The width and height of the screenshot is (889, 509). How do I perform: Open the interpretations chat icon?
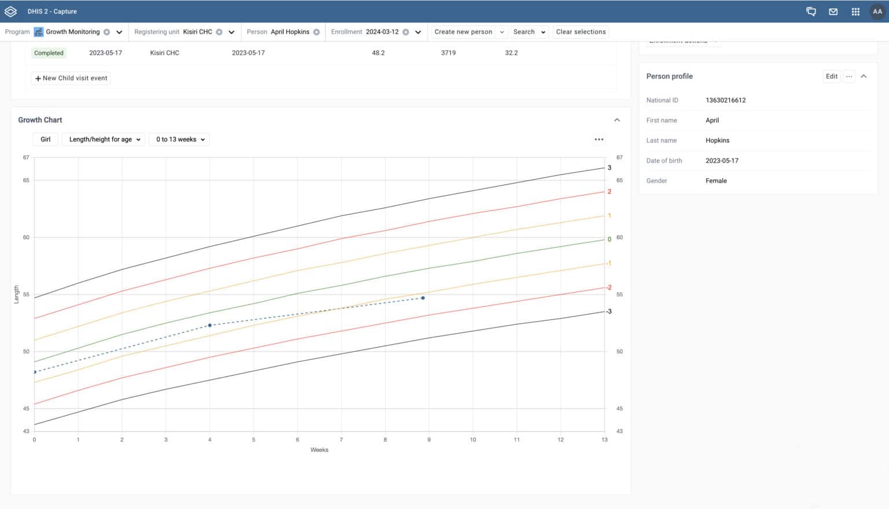click(x=811, y=11)
